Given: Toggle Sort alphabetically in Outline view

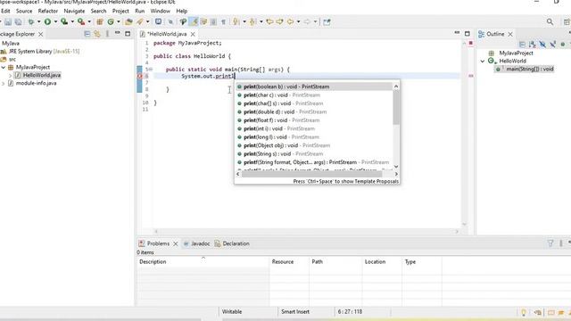Looking at the screenshot, I should [533, 45].
